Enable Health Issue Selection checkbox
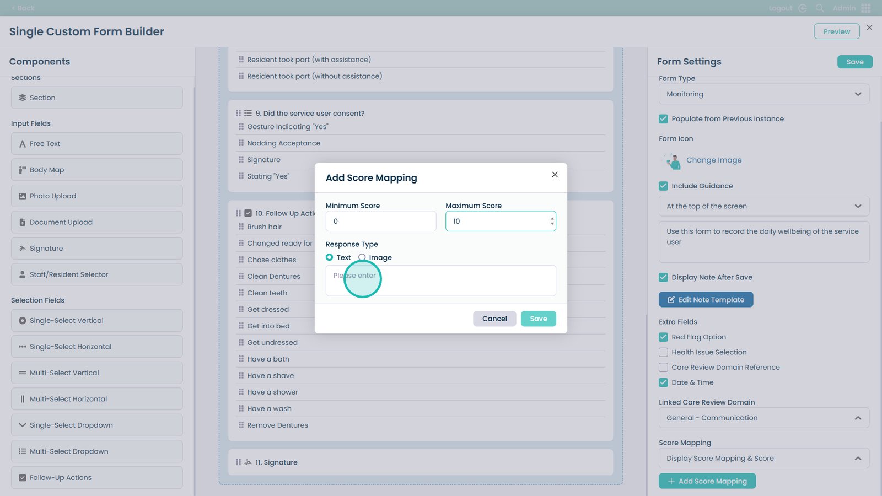 pos(663,352)
